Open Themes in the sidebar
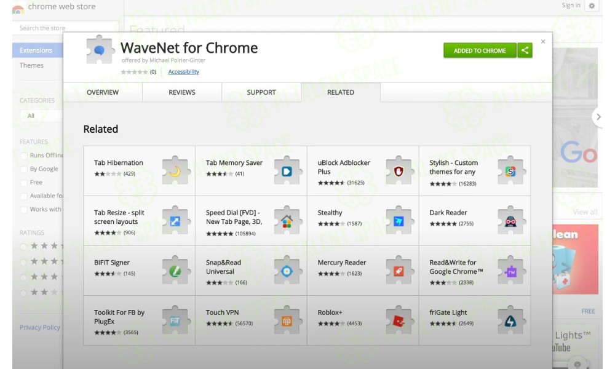This screenshot has height=369, width=615. (x=32, y=65)
